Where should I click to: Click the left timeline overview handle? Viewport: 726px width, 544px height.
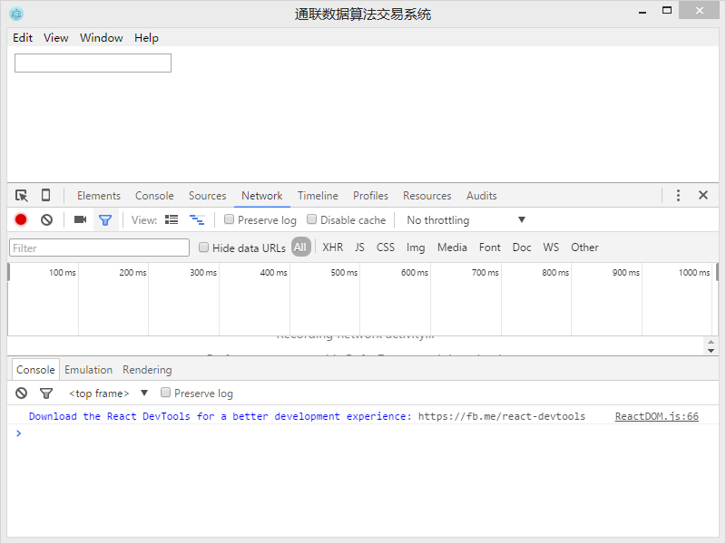(8, 272)
